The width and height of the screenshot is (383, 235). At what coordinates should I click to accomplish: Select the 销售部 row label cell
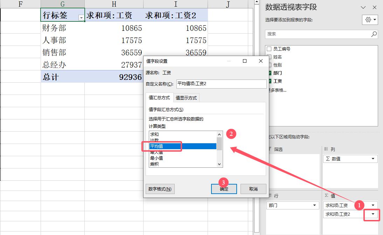tap(63, 52)
